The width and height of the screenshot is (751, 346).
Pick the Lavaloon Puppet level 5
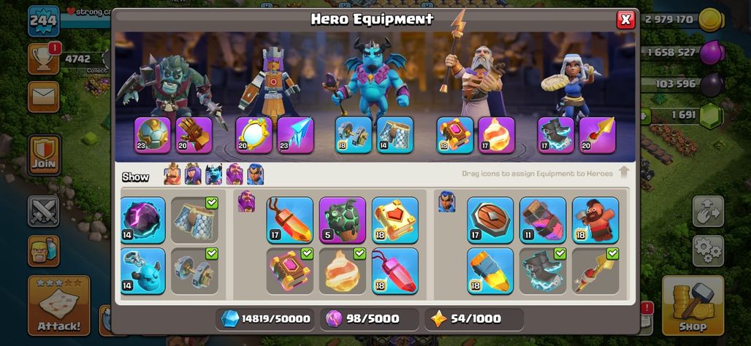point(343,220)
